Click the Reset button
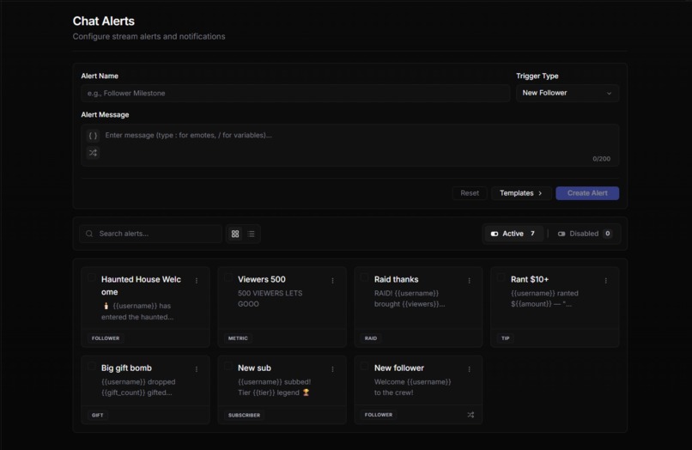692x450 pixels. pos(470,193)
